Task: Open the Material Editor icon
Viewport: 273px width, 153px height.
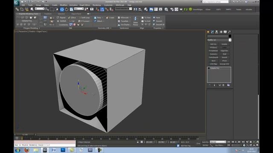Action: (166, 9)
